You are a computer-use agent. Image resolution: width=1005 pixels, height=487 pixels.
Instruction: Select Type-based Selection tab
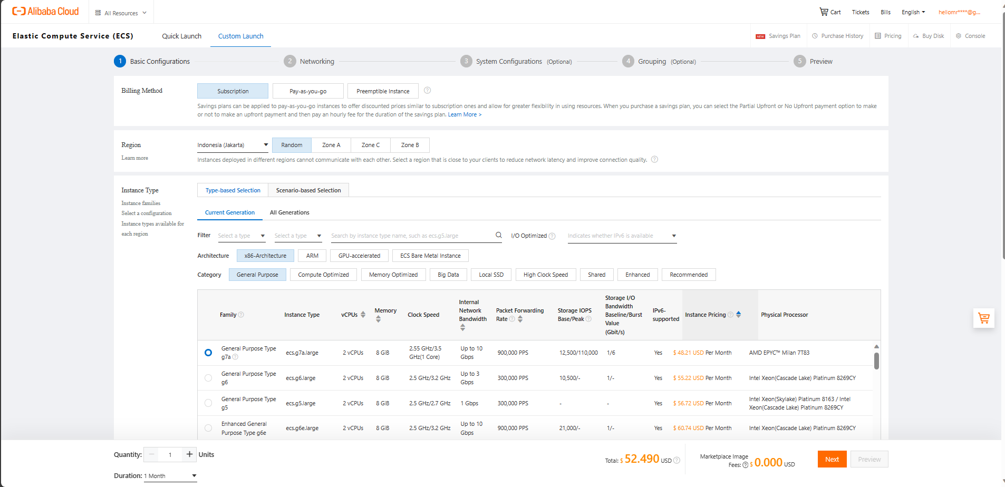click(x=233, y=190)
